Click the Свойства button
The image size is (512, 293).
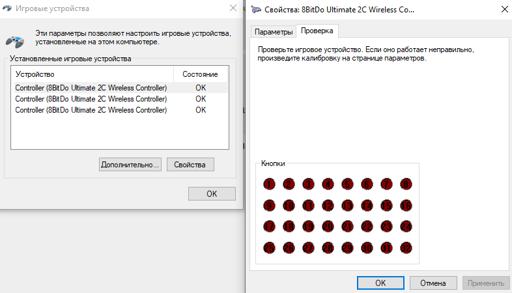click(x=190, y=165)
